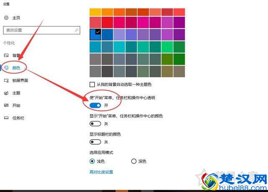The height and width of the screenshot is (192, 268).
Task: Click the lock screen monitor icon
Action: (6, 80)
